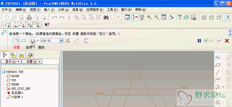This screenshot has width=232, height=107.
Task: Open the View Manager icon
Action: [x=193, y=17]
